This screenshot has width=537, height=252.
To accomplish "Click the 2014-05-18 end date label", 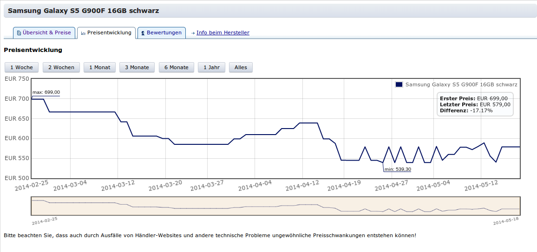I will [x=505, y=220].
